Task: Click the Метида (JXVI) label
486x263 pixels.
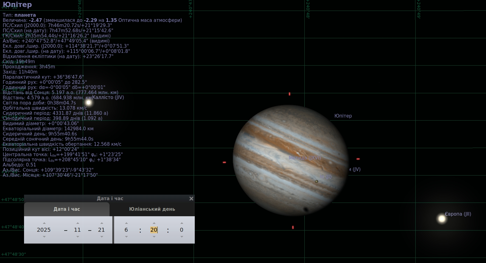Action: point(305,158)
